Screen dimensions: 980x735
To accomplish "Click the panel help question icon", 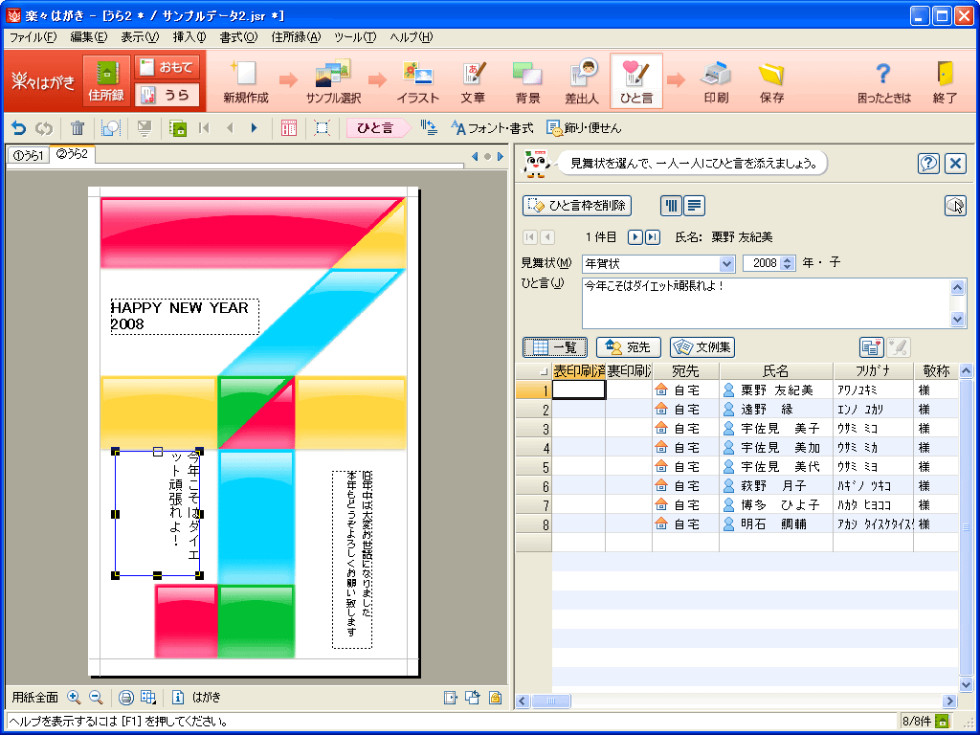I will [928, 164].
